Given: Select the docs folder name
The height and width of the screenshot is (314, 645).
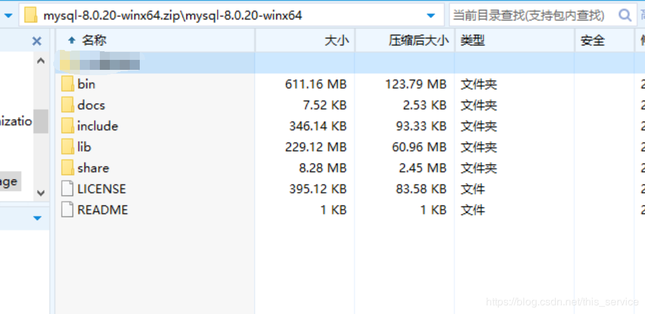Looking at the screenshot, I should [x=91, y=105].
